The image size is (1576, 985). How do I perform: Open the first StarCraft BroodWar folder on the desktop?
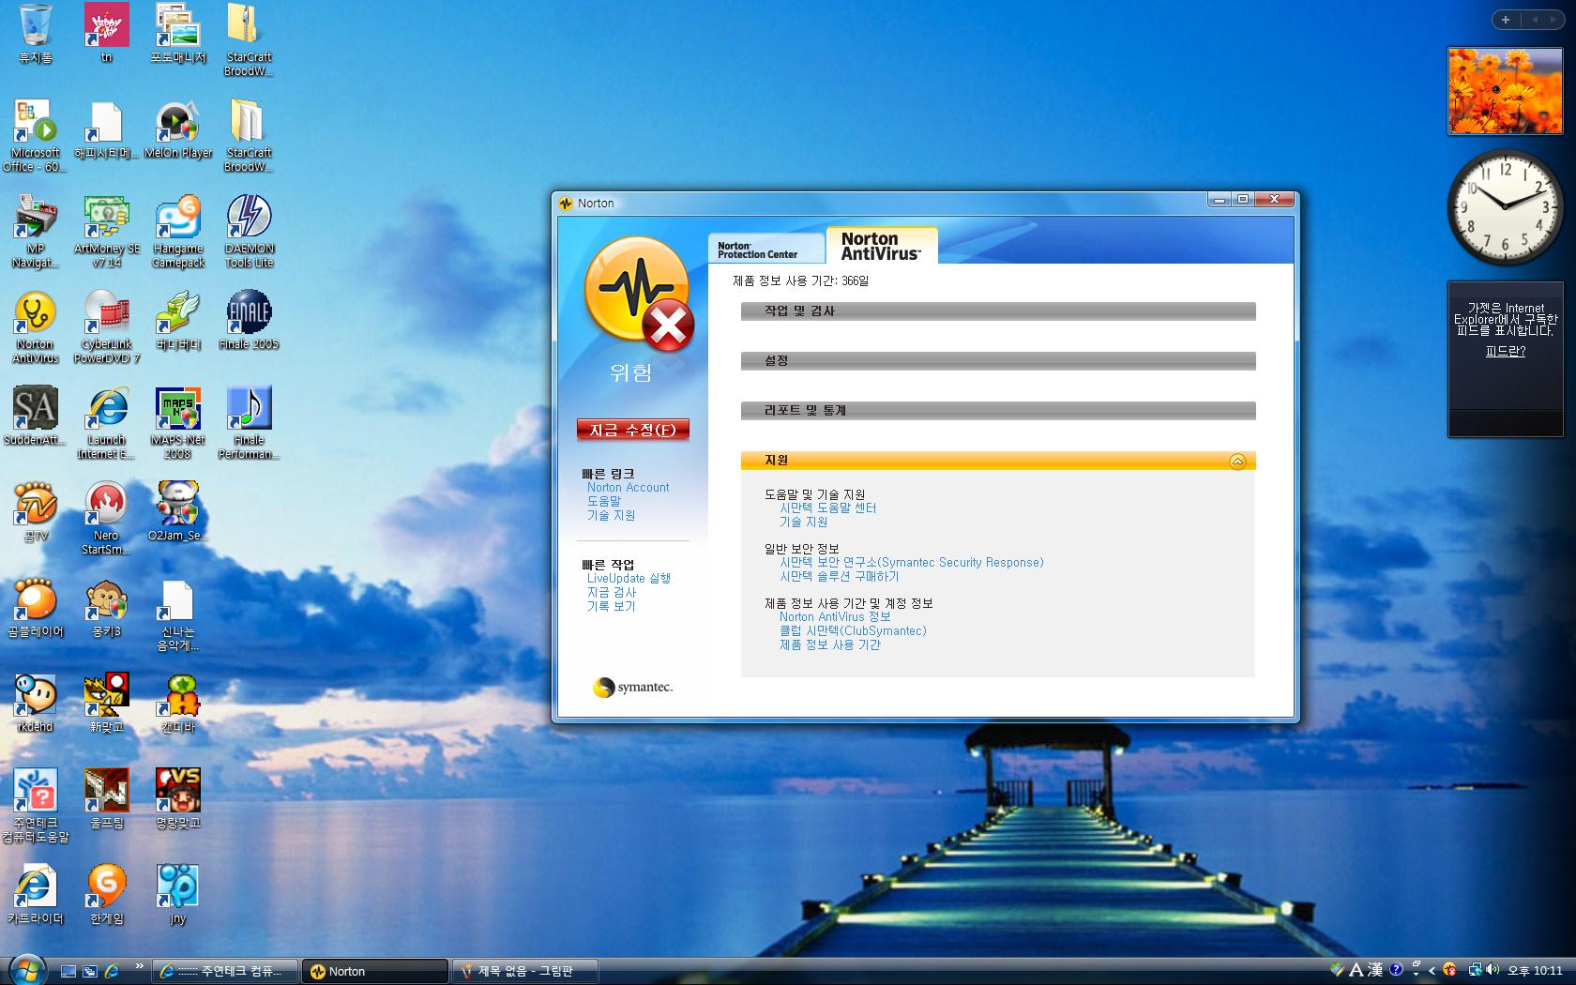click(x=250, y=40)
